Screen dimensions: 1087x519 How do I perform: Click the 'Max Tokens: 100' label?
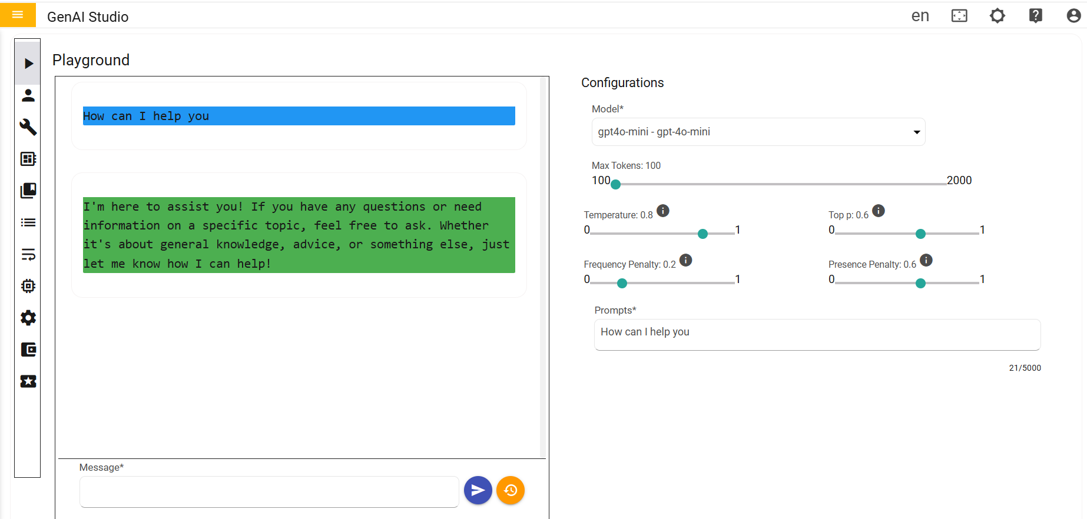(626, 165)
